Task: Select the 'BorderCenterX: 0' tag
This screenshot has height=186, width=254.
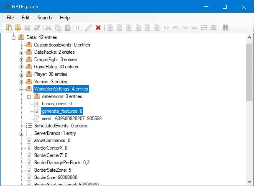Action: [51, 148]
